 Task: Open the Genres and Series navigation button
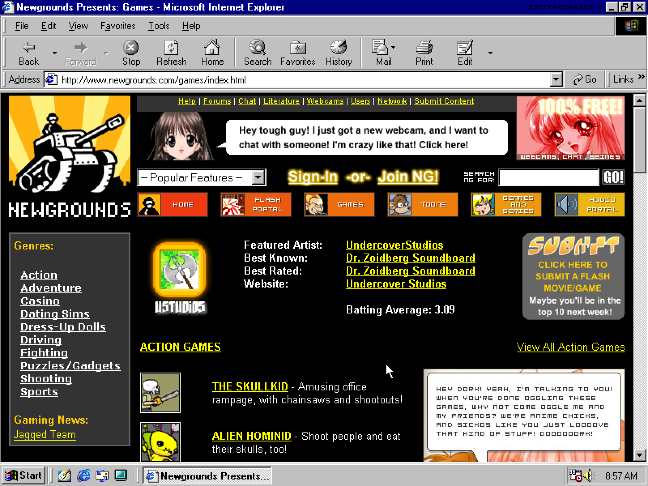tap(506, 205)
